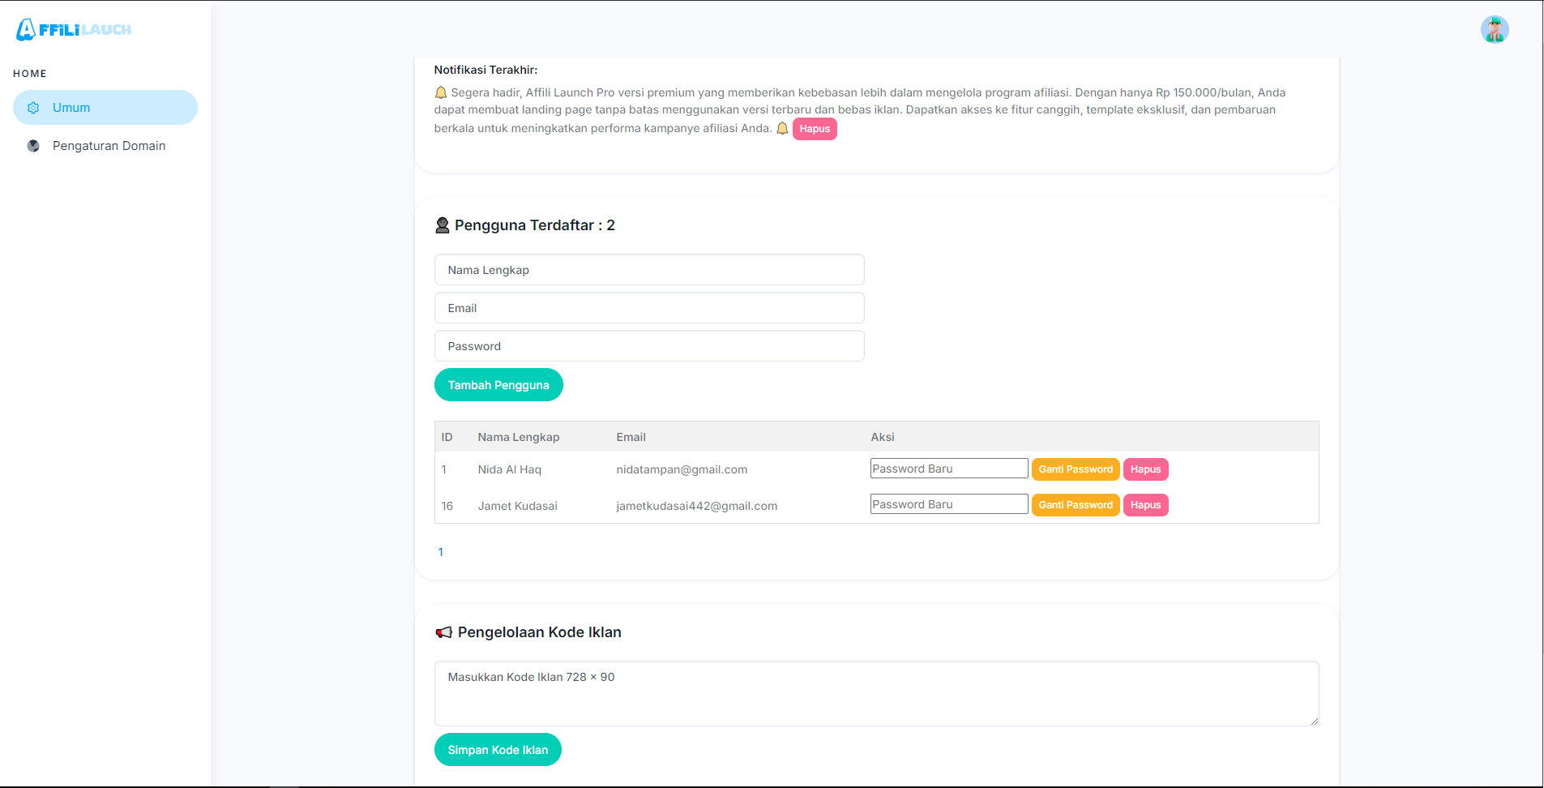Image resolution: width=1544 pixels, height=788 pixels.
Task: Click Ganti Password for Nida Al Haq
Action: (1075, 469)
